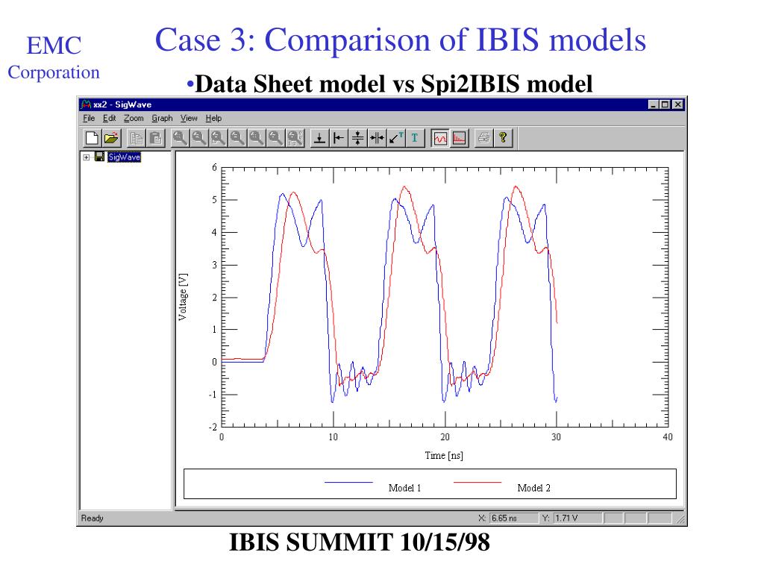The width and height of the screenshot is (764, 573).
Task: Close the SigWave window
Action: pyautogui.click(x=677, y=104)
